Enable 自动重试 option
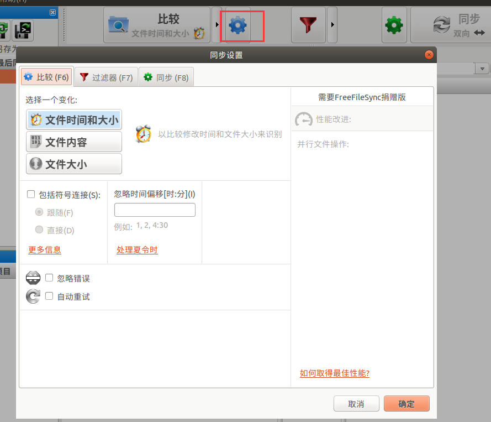Screen dimensions: 491x422 coord(49,296)
